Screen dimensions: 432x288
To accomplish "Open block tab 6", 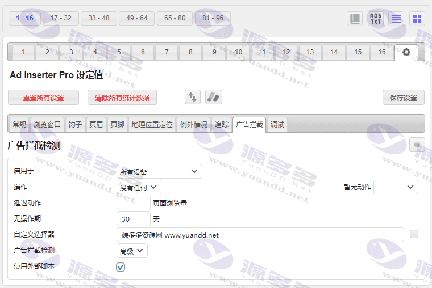I will pos(143,52).
